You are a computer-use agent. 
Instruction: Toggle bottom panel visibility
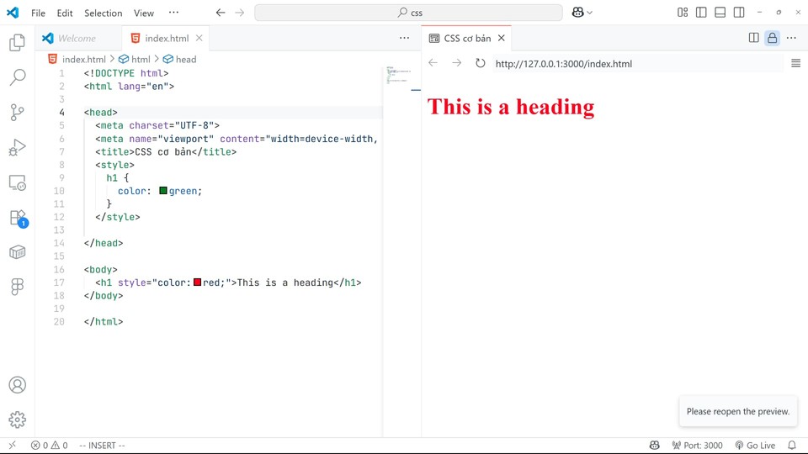pyautogui.click(x=720, y=13)
